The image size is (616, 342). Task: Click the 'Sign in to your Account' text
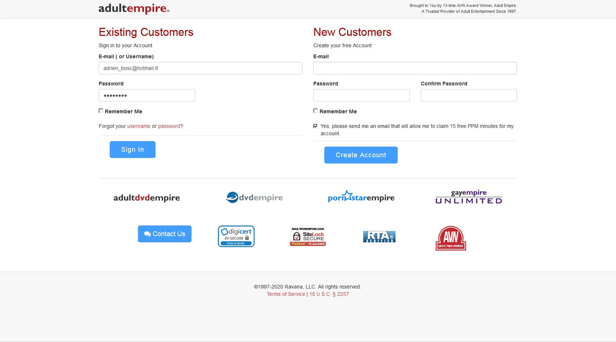[125, 46]
